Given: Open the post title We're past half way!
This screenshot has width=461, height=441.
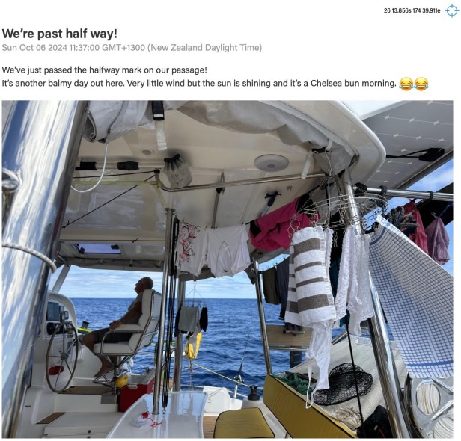Looking at the screenshot, I should (x=60, y=34).
